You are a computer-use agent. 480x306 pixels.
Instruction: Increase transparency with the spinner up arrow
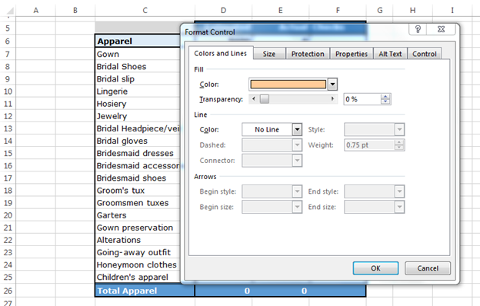pos(385,97)
